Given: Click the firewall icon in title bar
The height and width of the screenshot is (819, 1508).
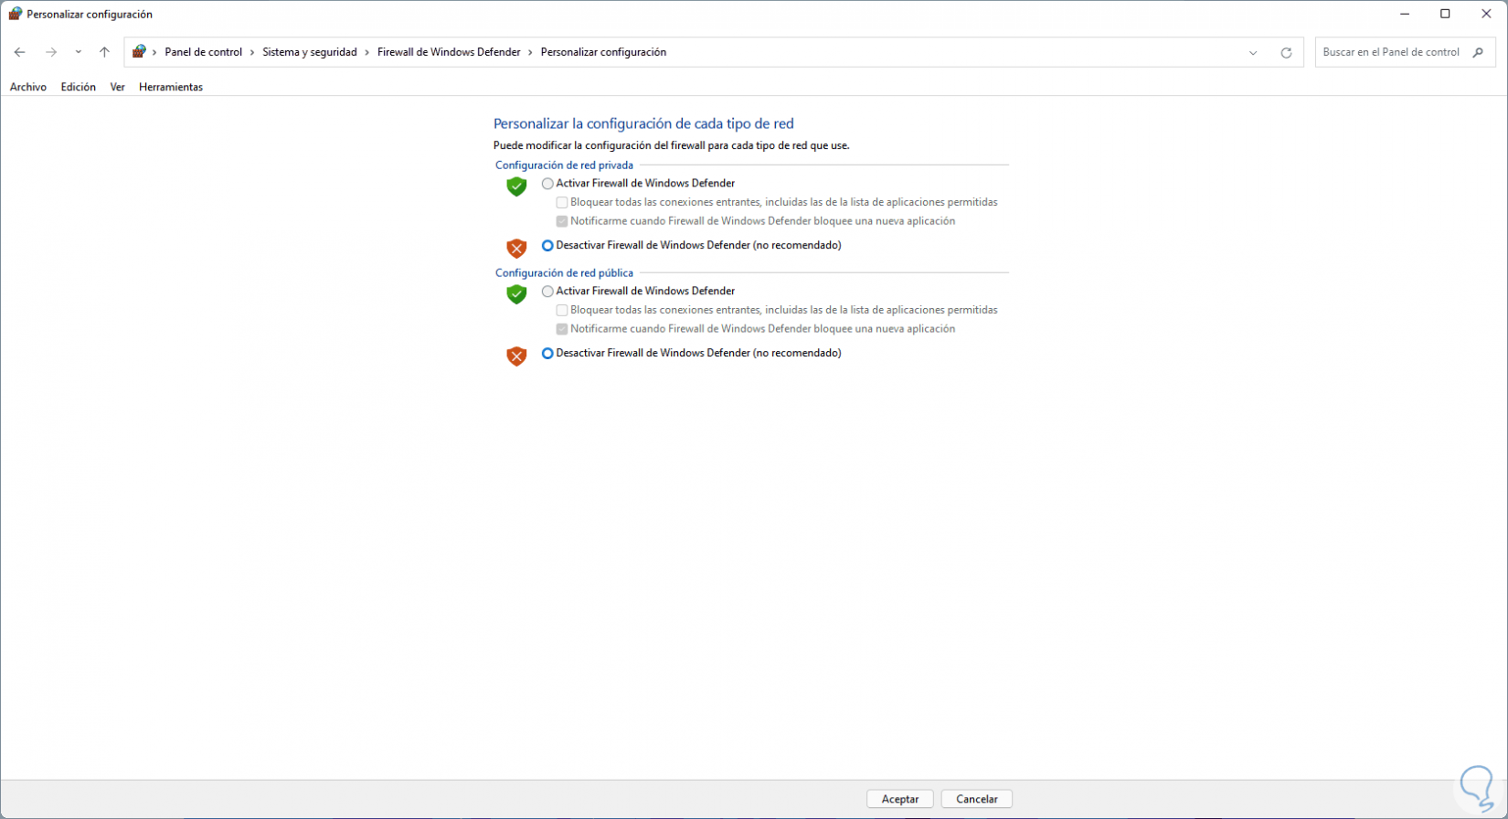Looking at the screenshot, I should pos(16,14).
